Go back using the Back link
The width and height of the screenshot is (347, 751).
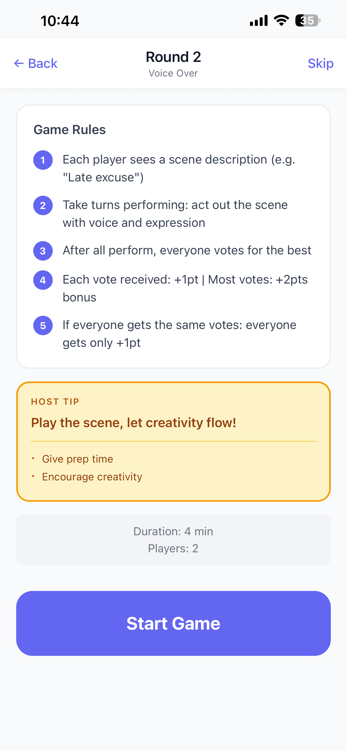click(x=36, y=63)
